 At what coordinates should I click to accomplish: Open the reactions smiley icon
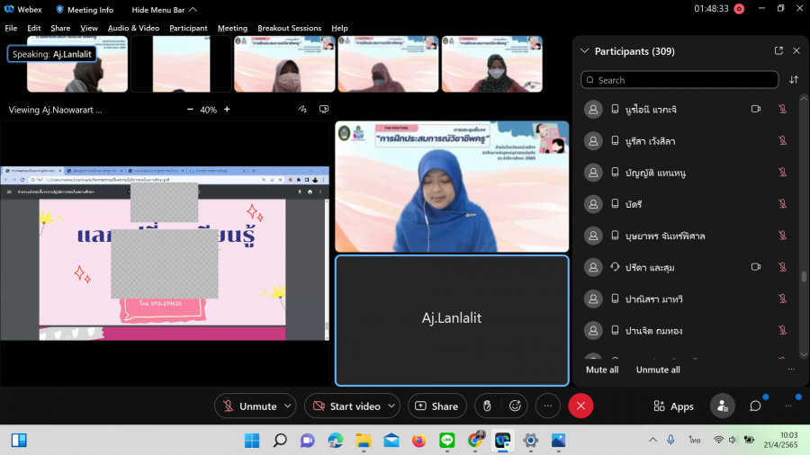pyautogui.click(x=515, y=406)
